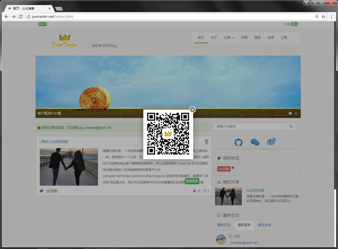Click into the 请输入关键词 search field
Image resolution: width=338 pixels, height=249 pixels.
250,126
